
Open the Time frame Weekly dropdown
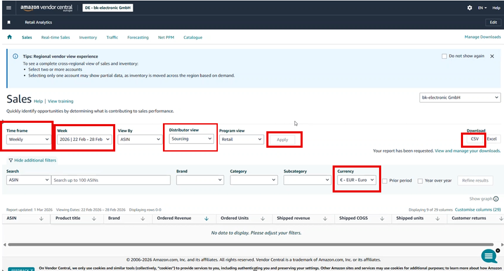pos(29,139)
